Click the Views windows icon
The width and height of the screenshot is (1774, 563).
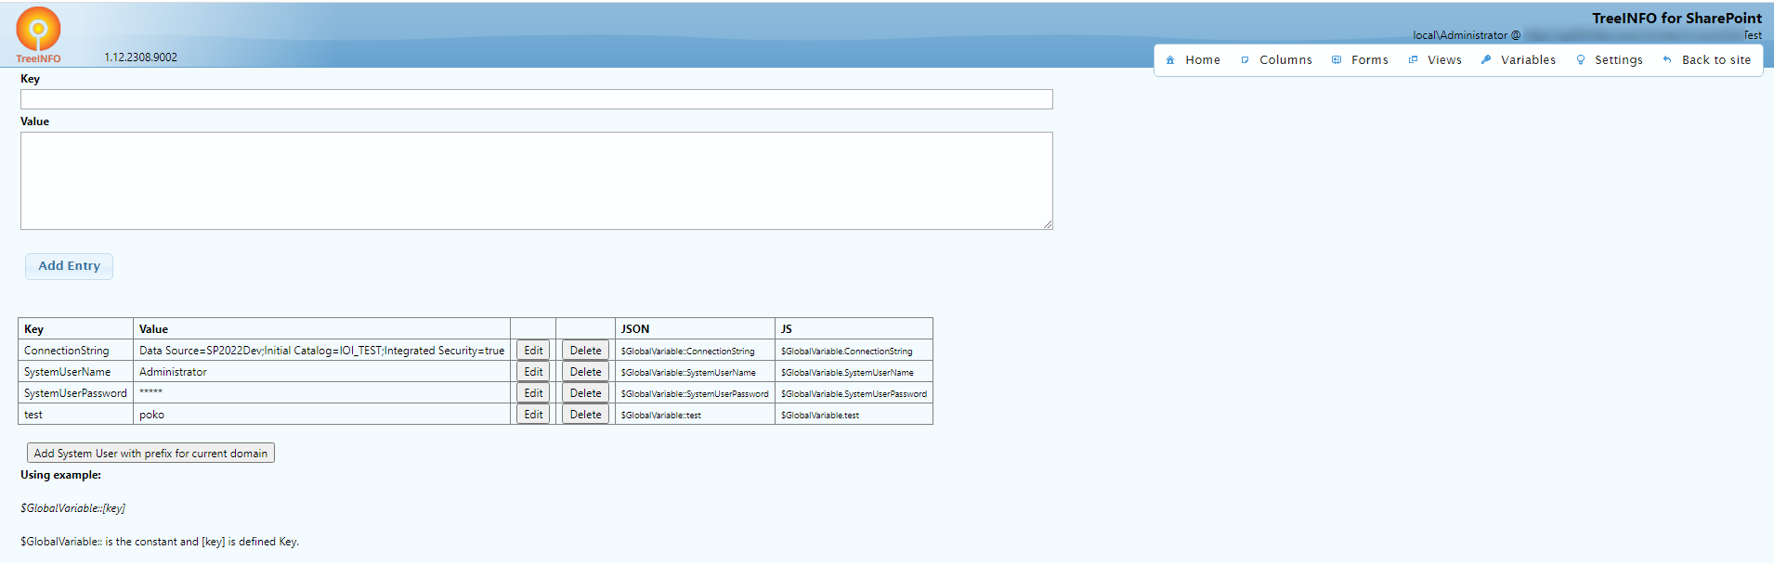1413,60
